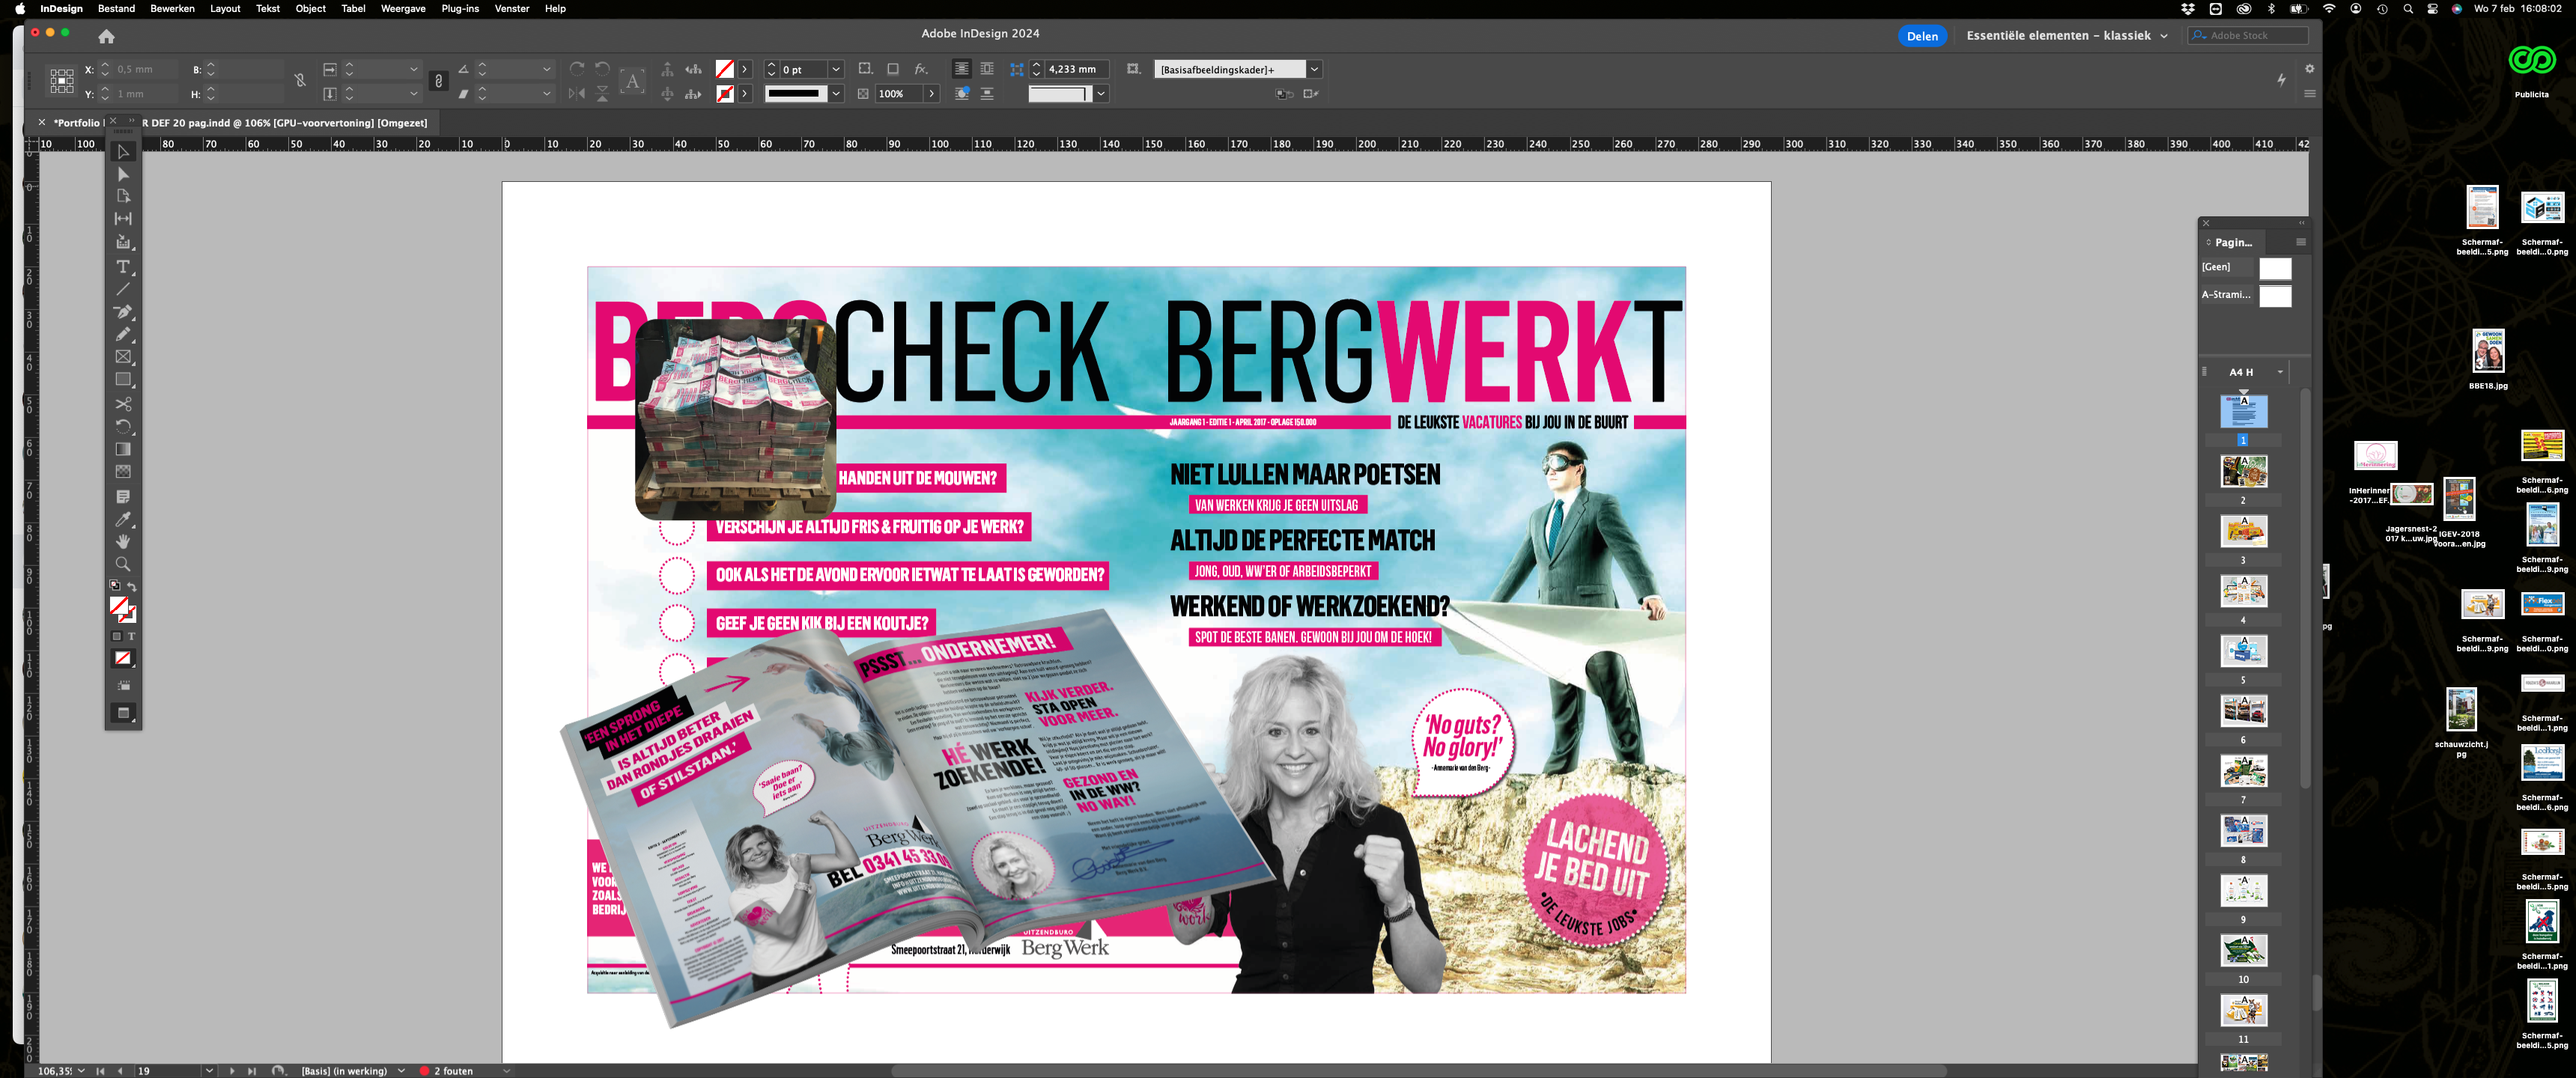This screenshot has width=2576, height=1078.
Task: Open stroke weight dropdown
Action: click(x=836, y=69)
